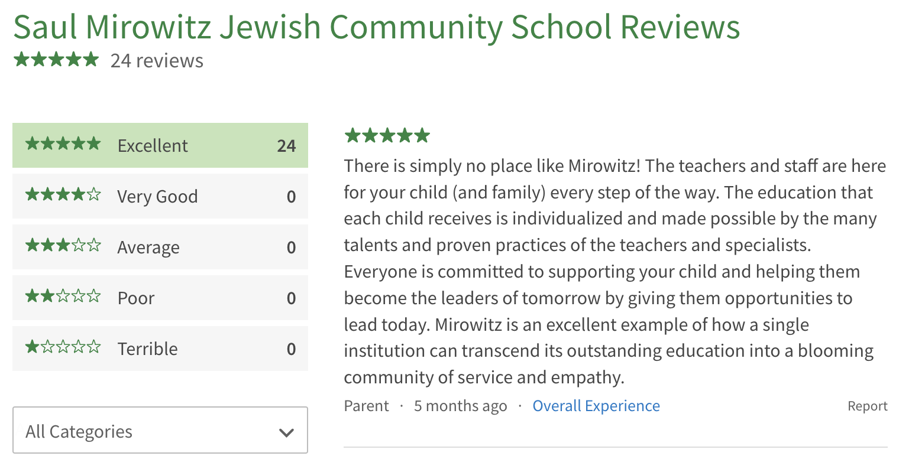
Task: Click the chevron arrow of All Categories
Action: [x=286, y=432]
